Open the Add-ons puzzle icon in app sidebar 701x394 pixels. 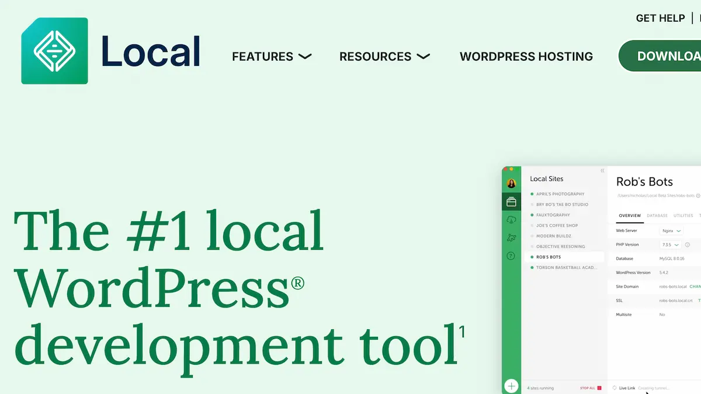click(512, 238)
